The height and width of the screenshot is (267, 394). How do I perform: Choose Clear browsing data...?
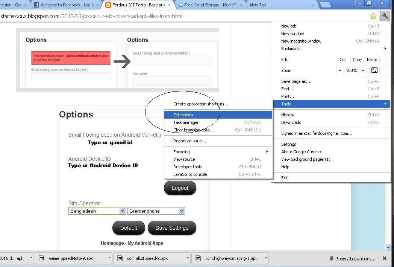(x=218, y=130)
